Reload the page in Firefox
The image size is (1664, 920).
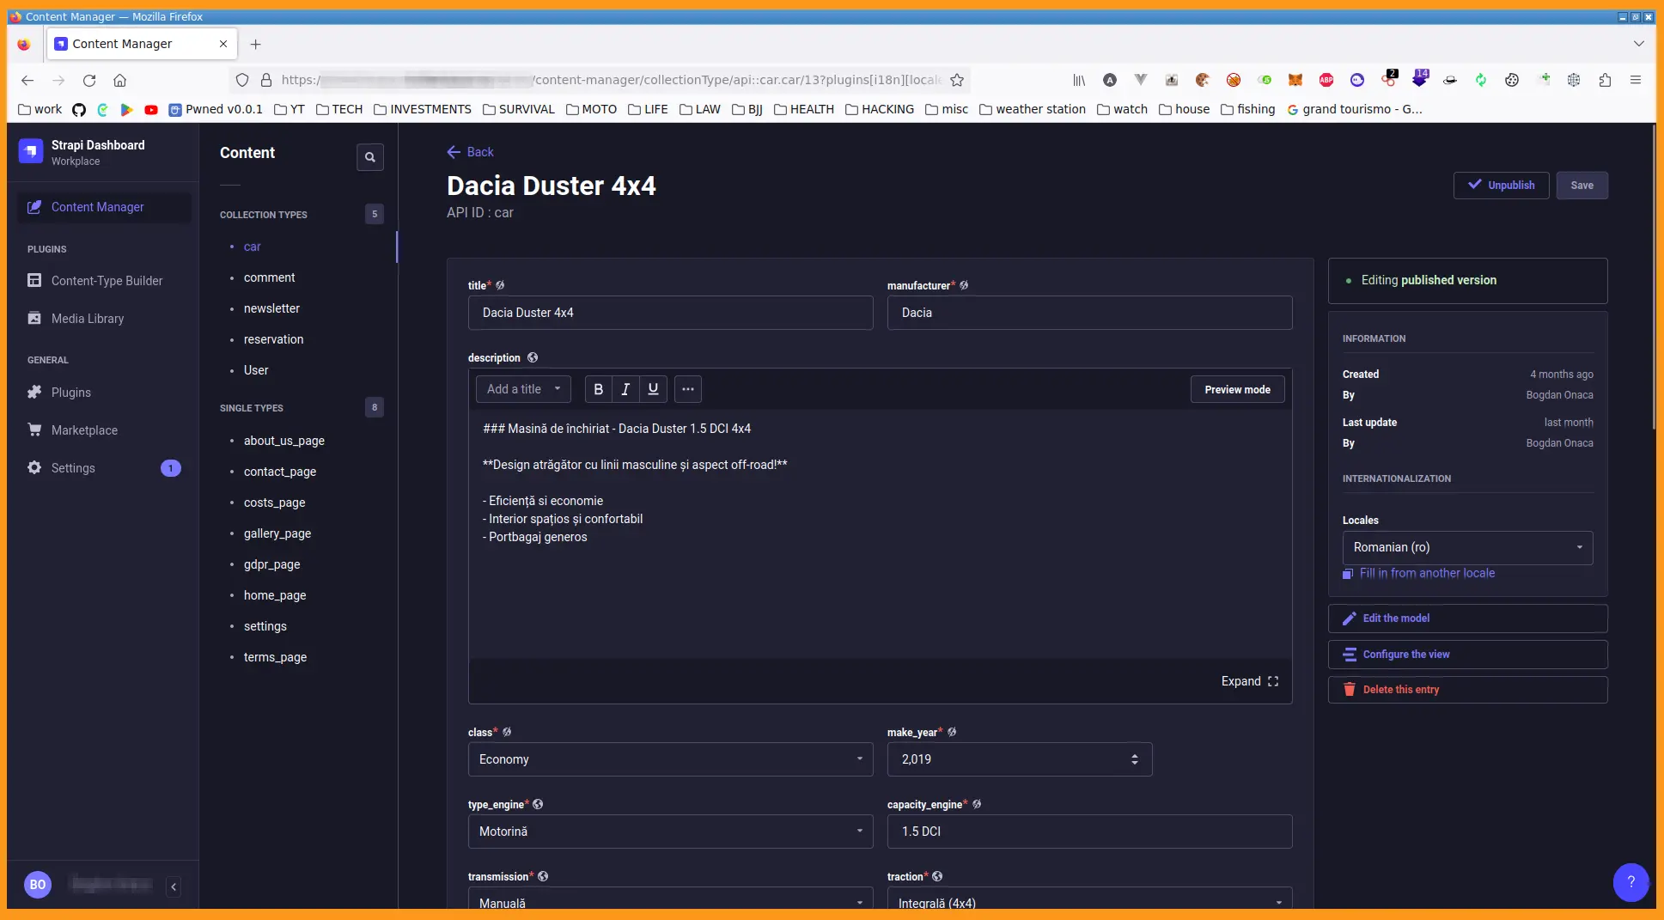pos(89,80)
